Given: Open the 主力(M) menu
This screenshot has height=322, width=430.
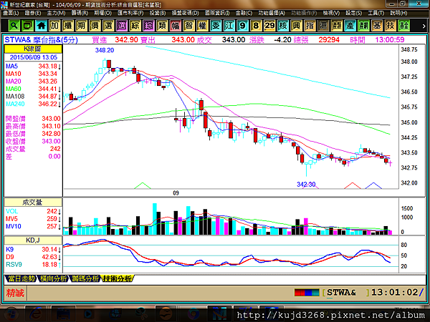Looking at the screenshot, I should click(56, 13).
